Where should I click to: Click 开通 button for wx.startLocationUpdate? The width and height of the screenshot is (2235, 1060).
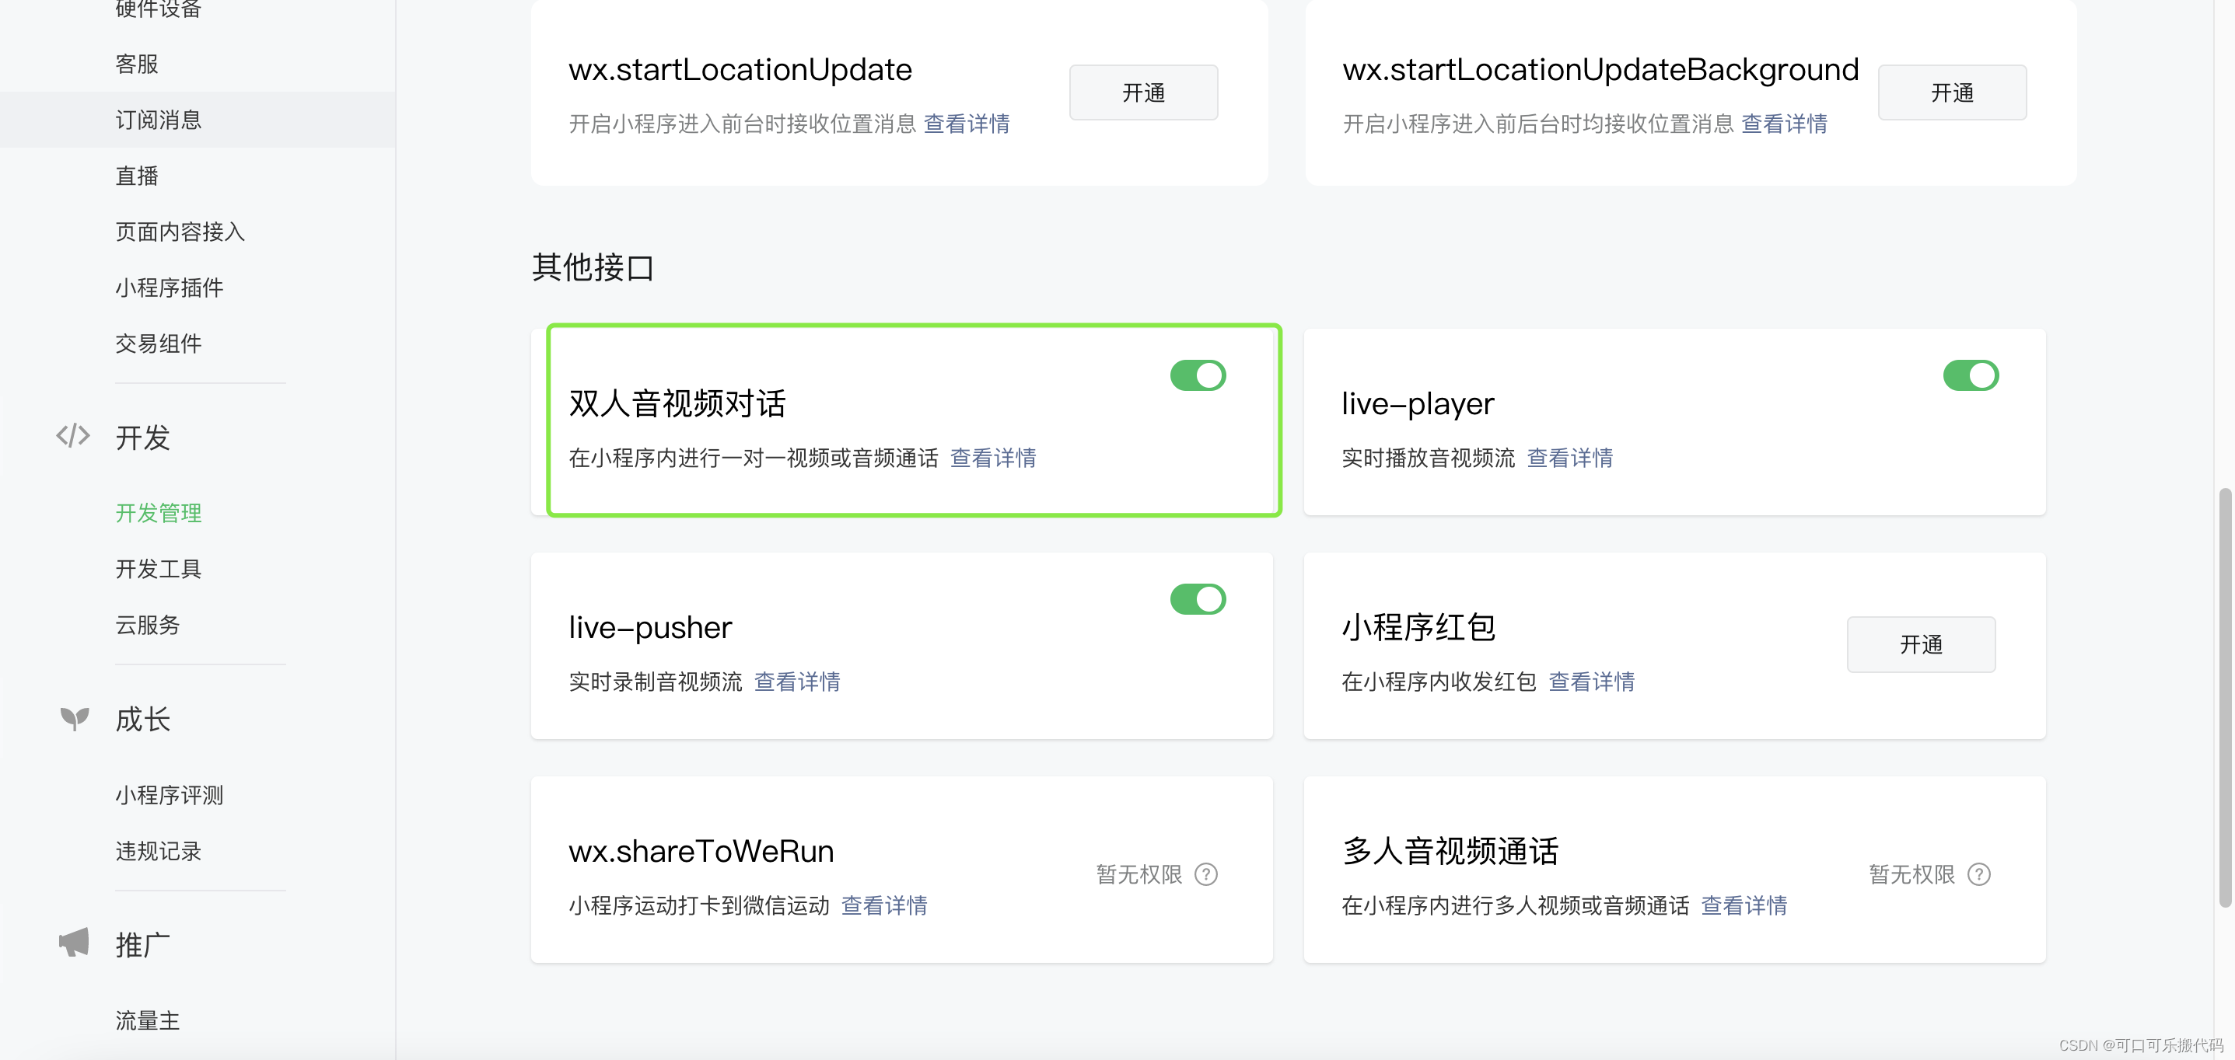pyautogui.click(x=1142, y=92)
